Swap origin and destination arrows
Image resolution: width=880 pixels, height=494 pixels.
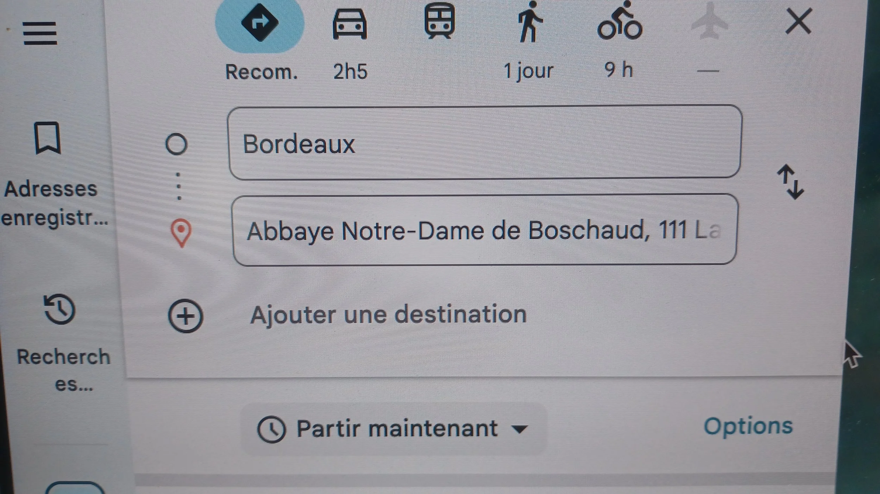[x=791, y=182]
